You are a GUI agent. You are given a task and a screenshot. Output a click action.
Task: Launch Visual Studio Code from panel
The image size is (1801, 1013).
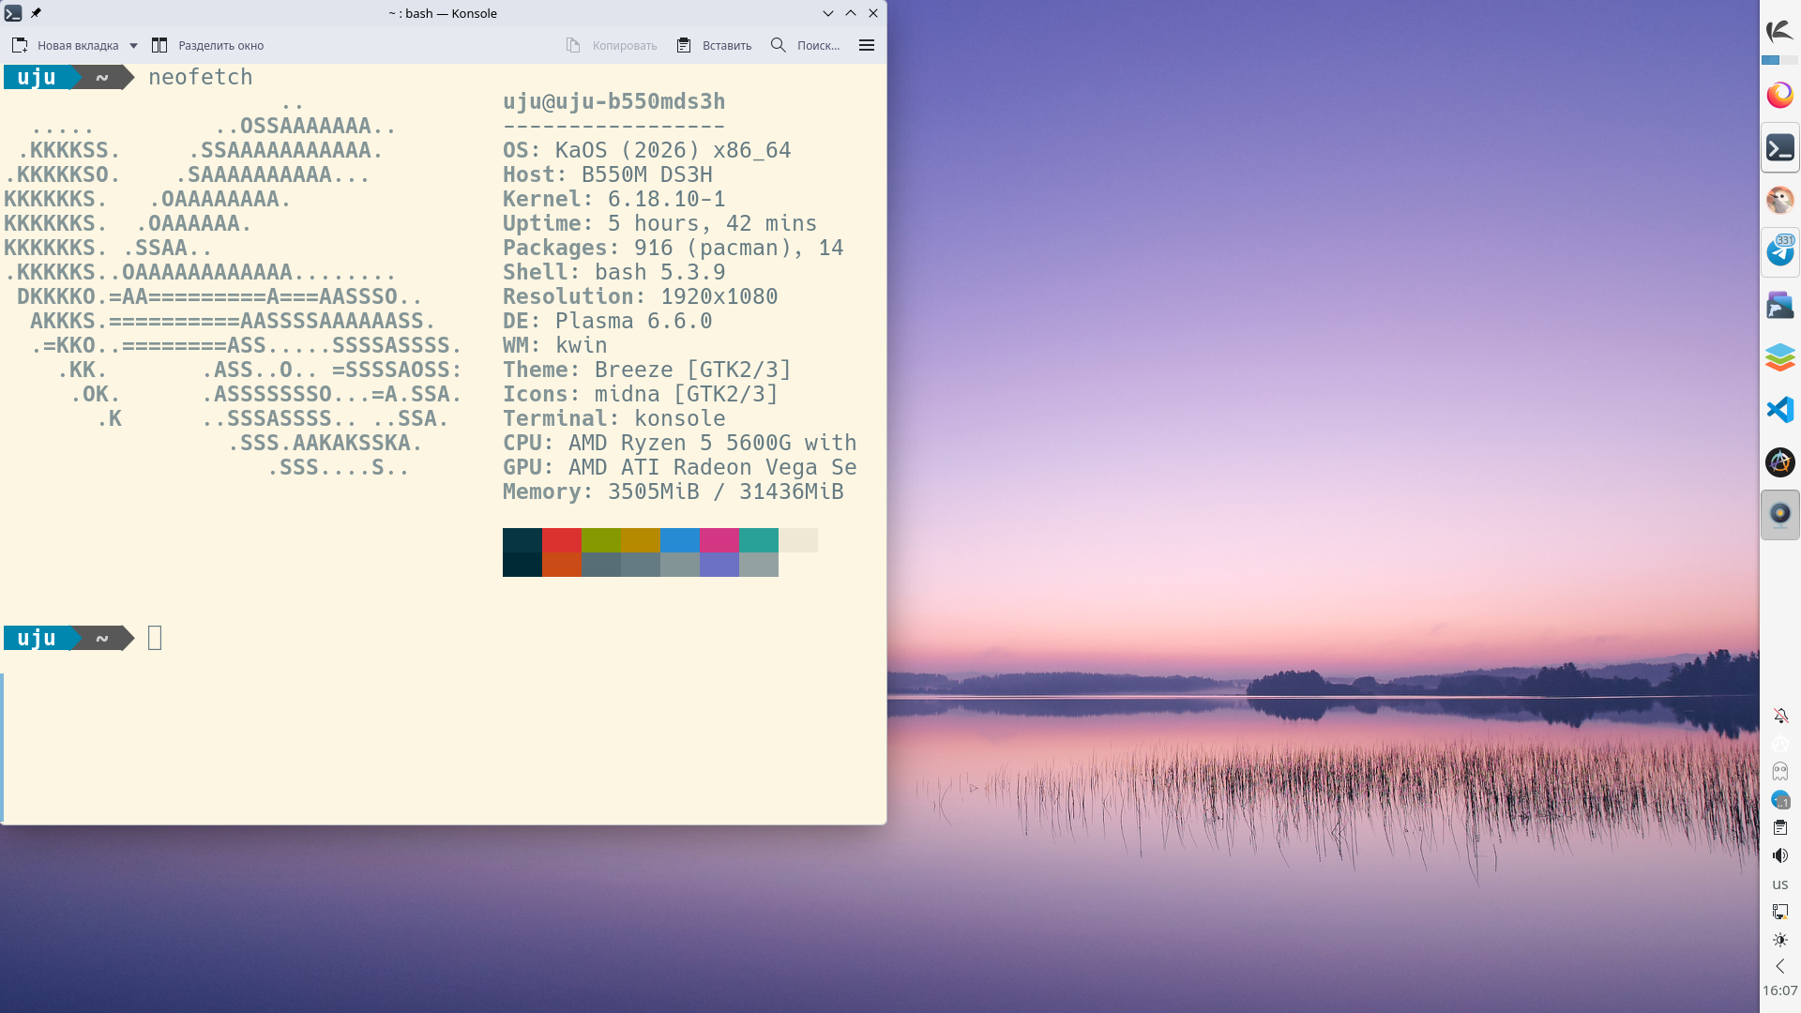coord(1779,410)
